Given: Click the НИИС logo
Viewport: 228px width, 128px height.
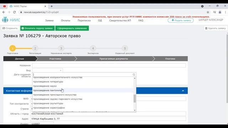Looking at the screenshot, I should pyautogui.click(x=11, y=20).
